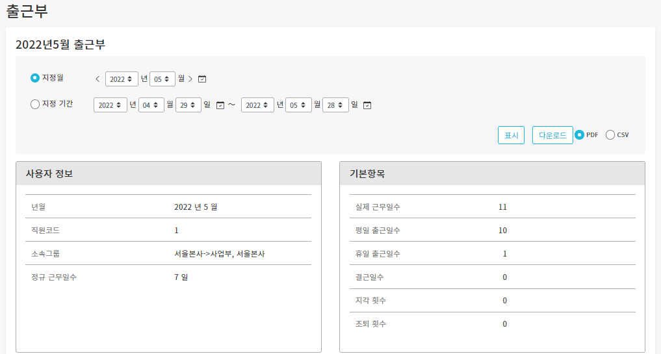661x354 pixels.
Task: Select the 지정 기간 radio option
Action: tap(35, 104)
